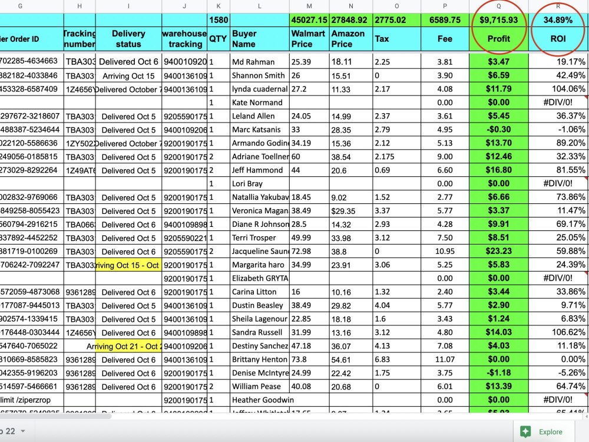
Task: Click the horizontal scrollbar at the bottom
Action: 55,416
